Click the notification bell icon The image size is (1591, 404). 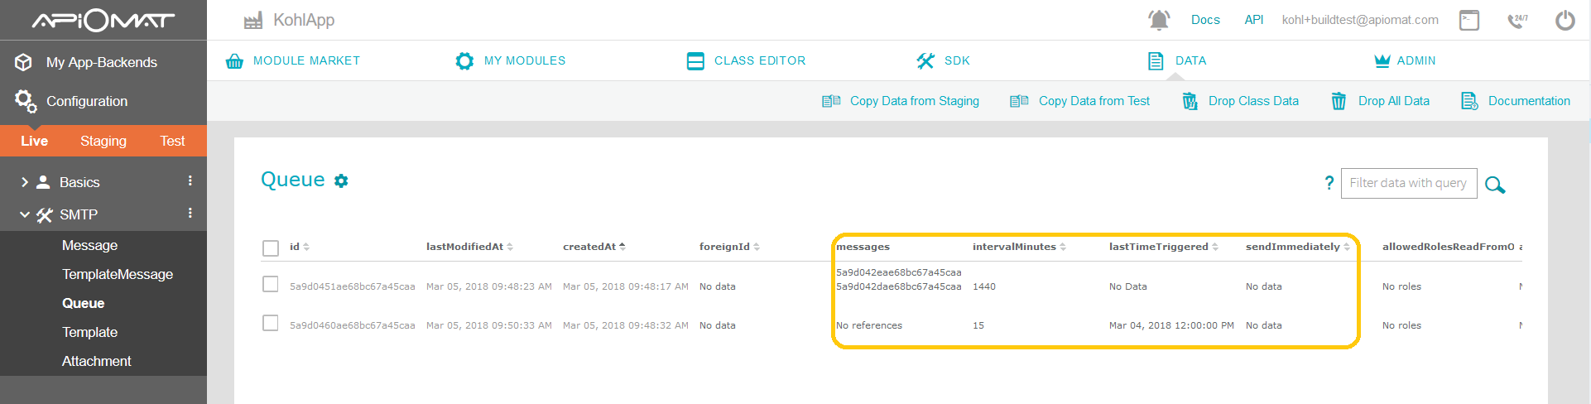[x=1159, y=20]
